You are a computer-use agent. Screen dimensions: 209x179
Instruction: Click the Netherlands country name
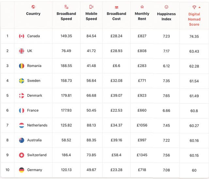[37, 125]
